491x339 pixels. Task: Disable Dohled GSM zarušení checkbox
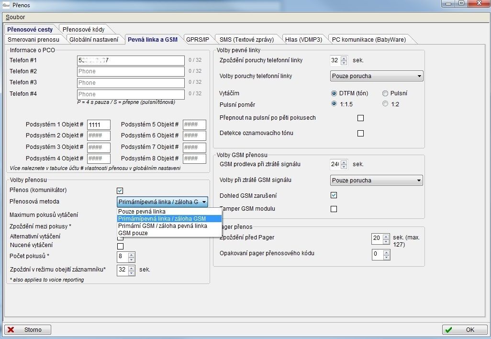(x=334, y=195)
